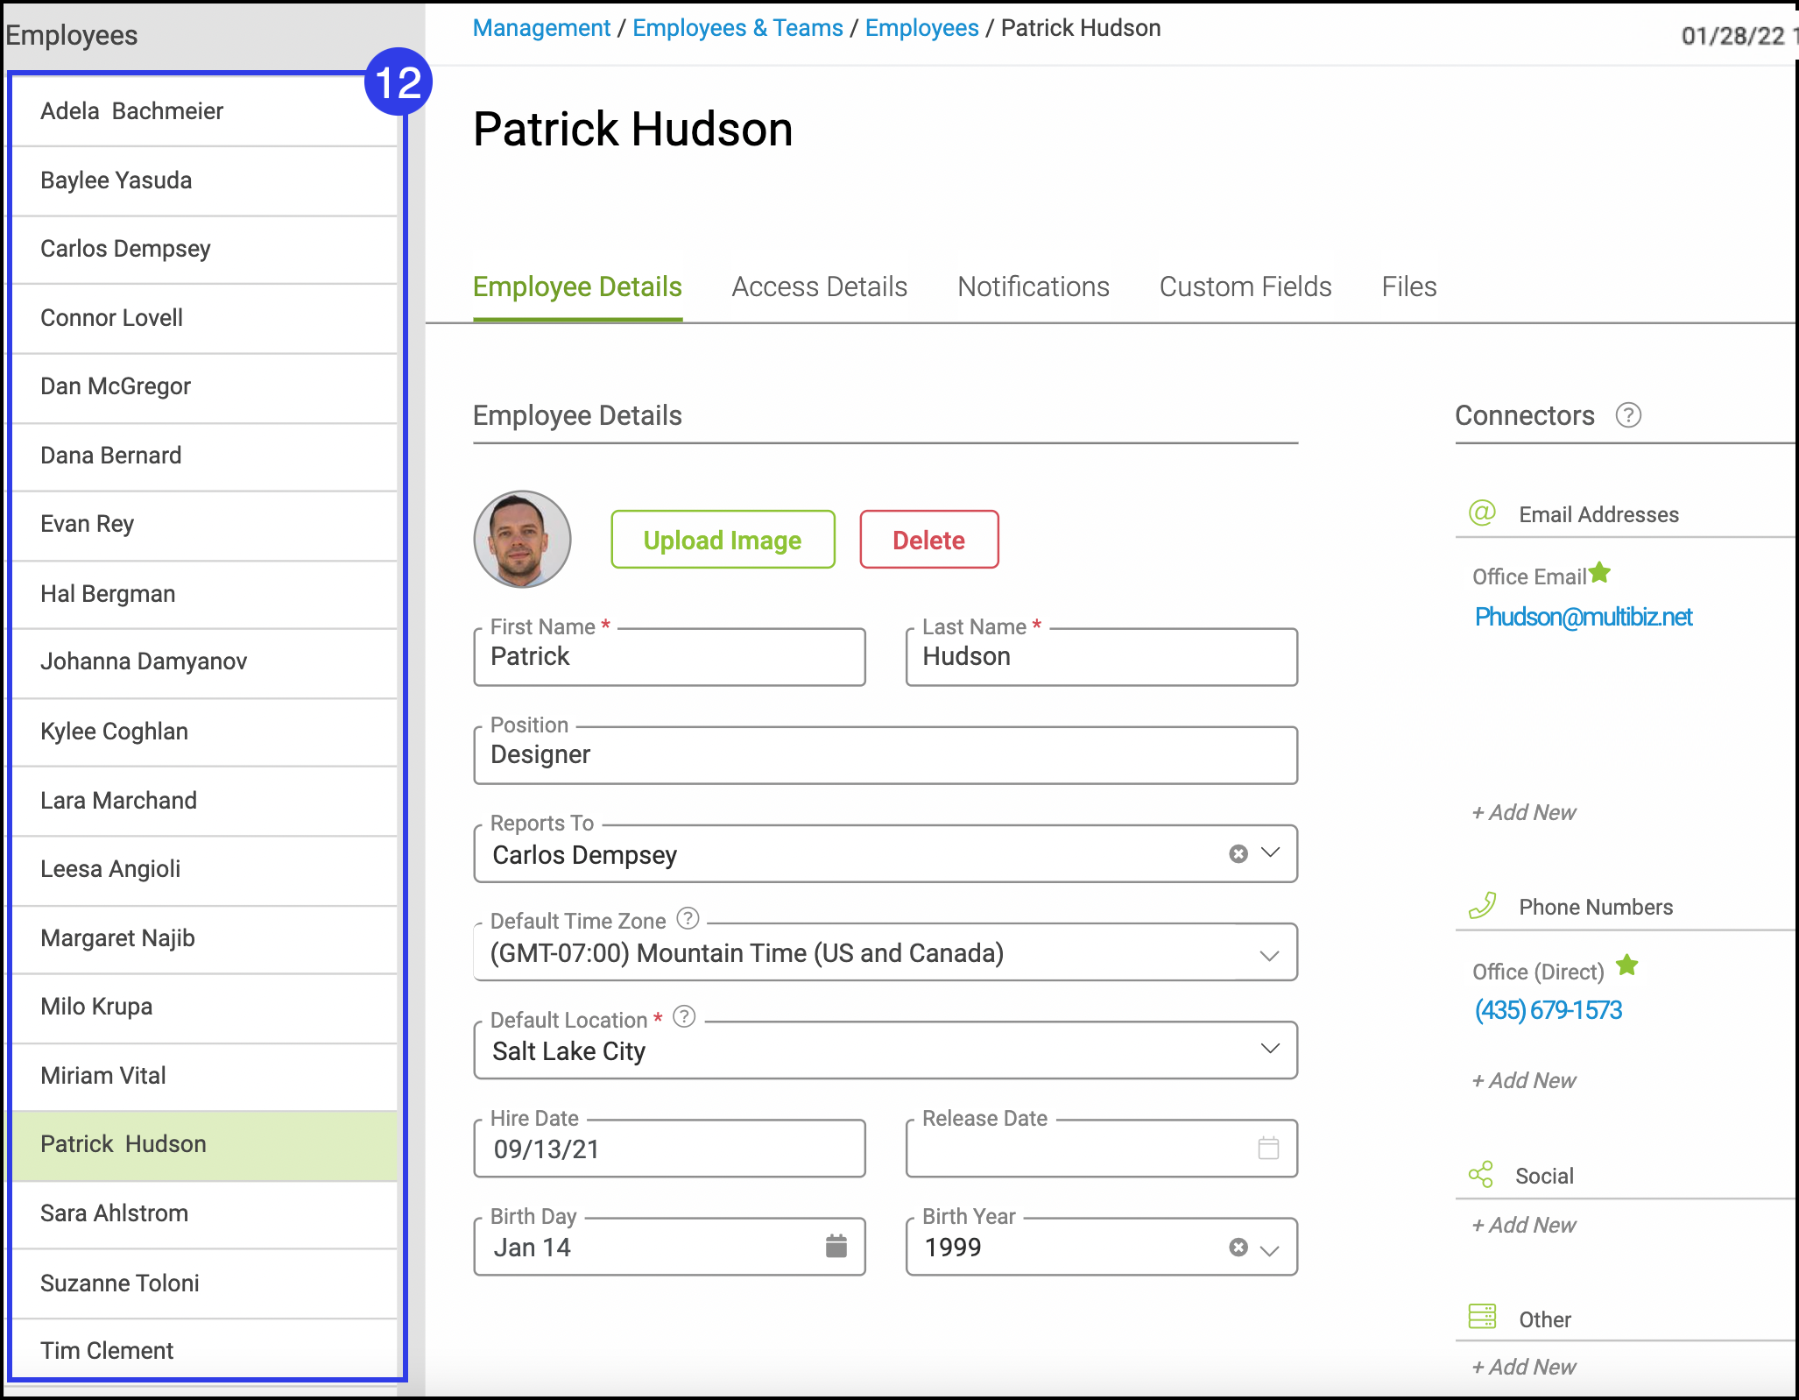Click the Office (Direct) phone favorite star

[1626, 965]
